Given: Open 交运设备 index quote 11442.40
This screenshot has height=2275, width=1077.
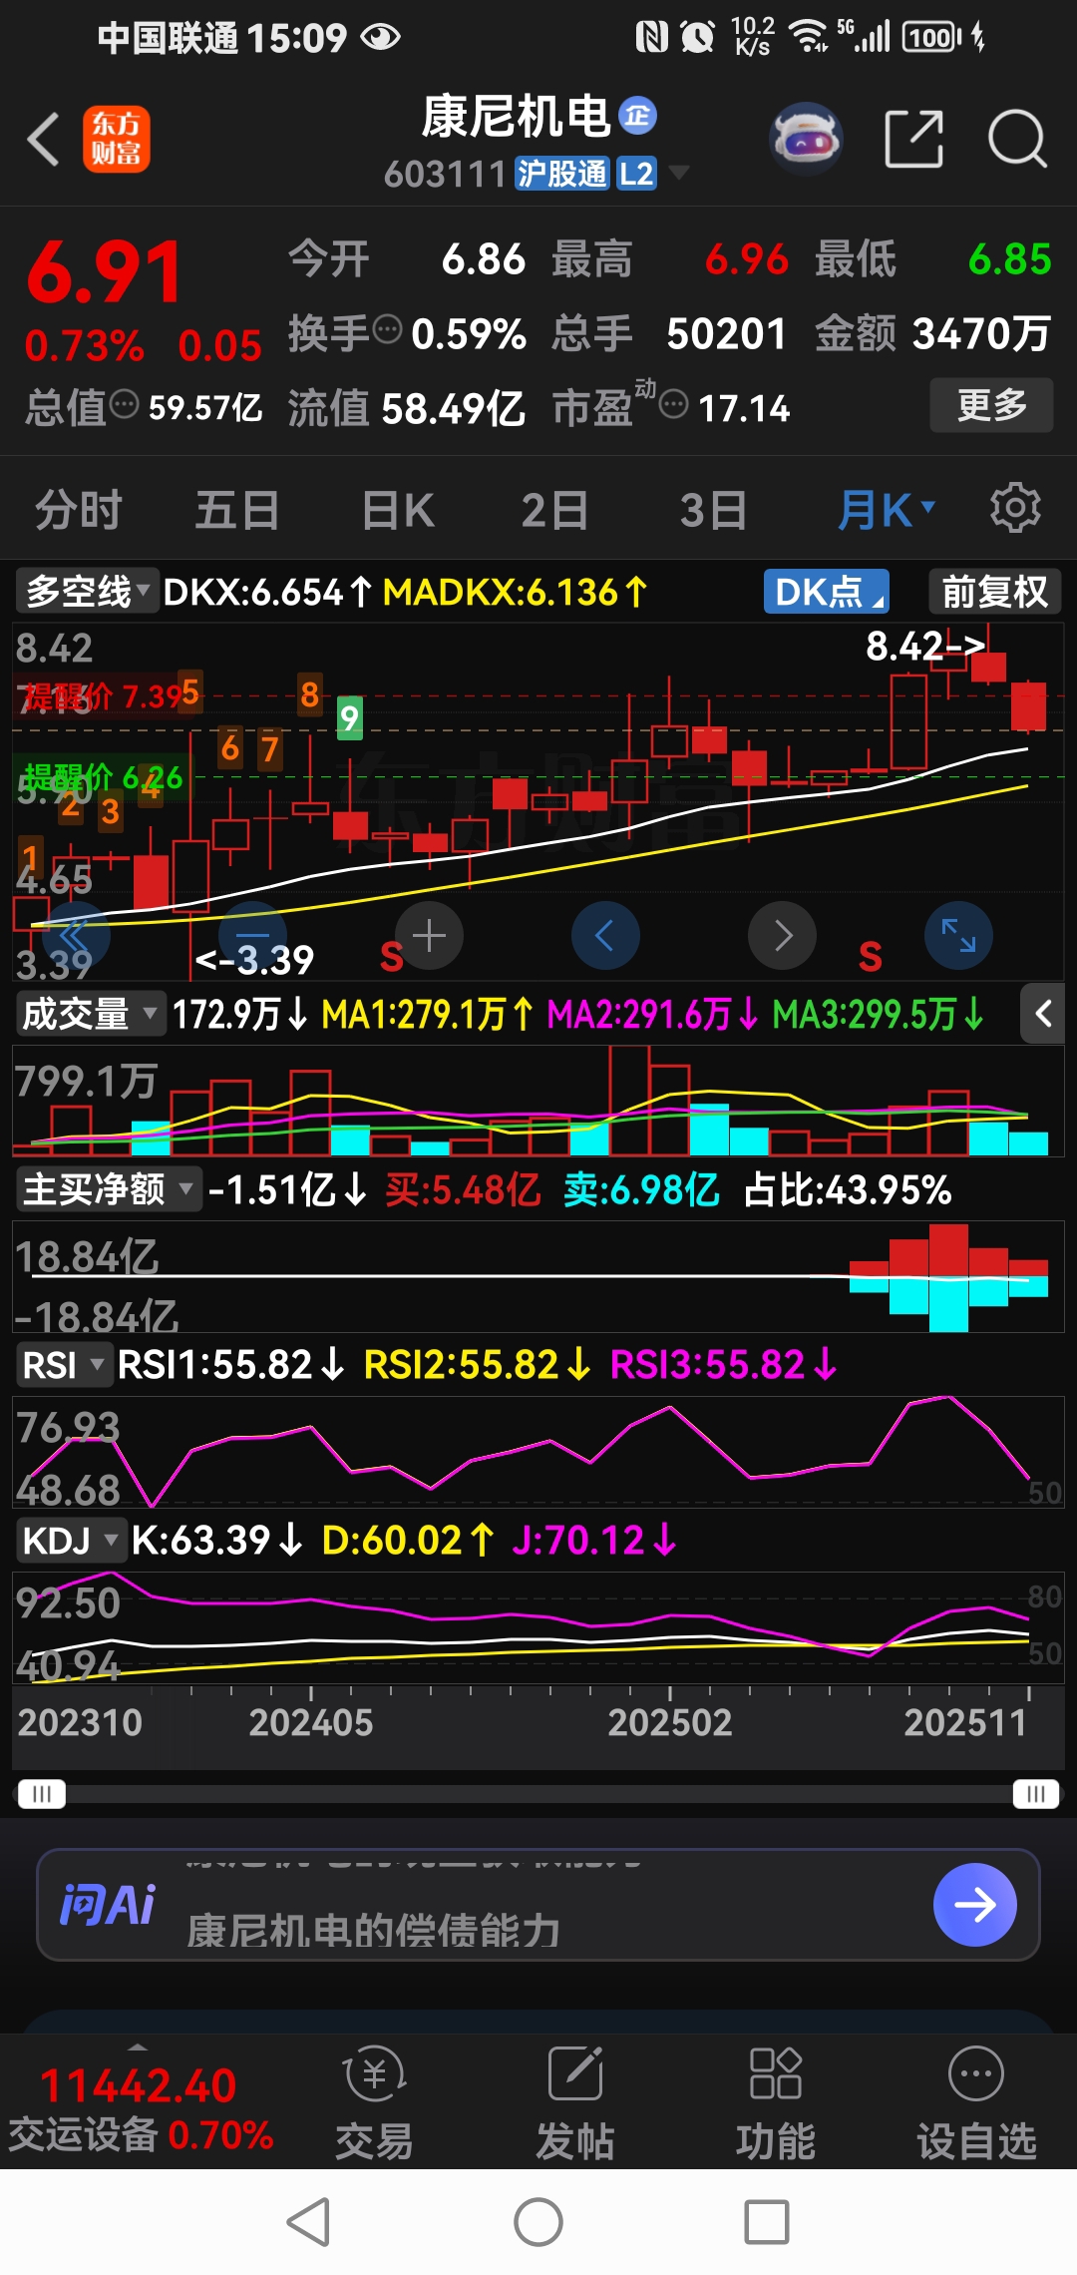Looking at the screenshot, I should 140,2108.
